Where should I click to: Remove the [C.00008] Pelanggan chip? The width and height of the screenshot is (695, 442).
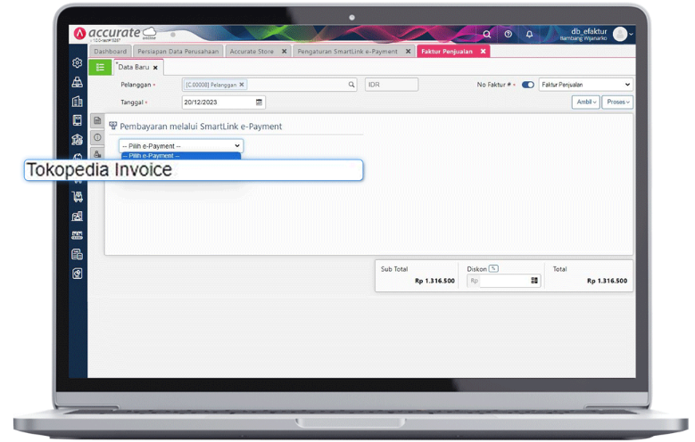242,85
